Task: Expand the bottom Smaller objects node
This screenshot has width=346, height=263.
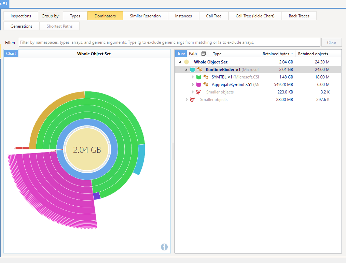Action: click(x=186, y=99)
